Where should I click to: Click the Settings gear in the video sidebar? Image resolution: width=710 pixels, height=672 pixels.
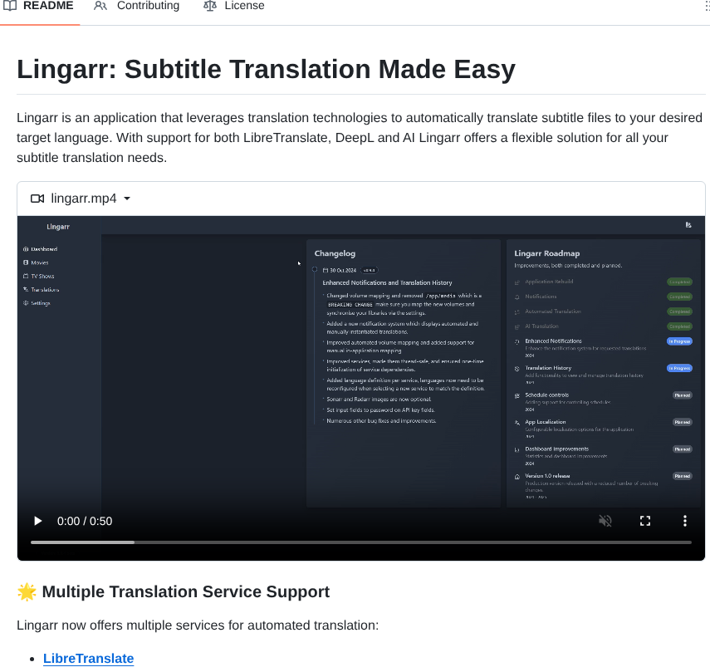(27, 302)
